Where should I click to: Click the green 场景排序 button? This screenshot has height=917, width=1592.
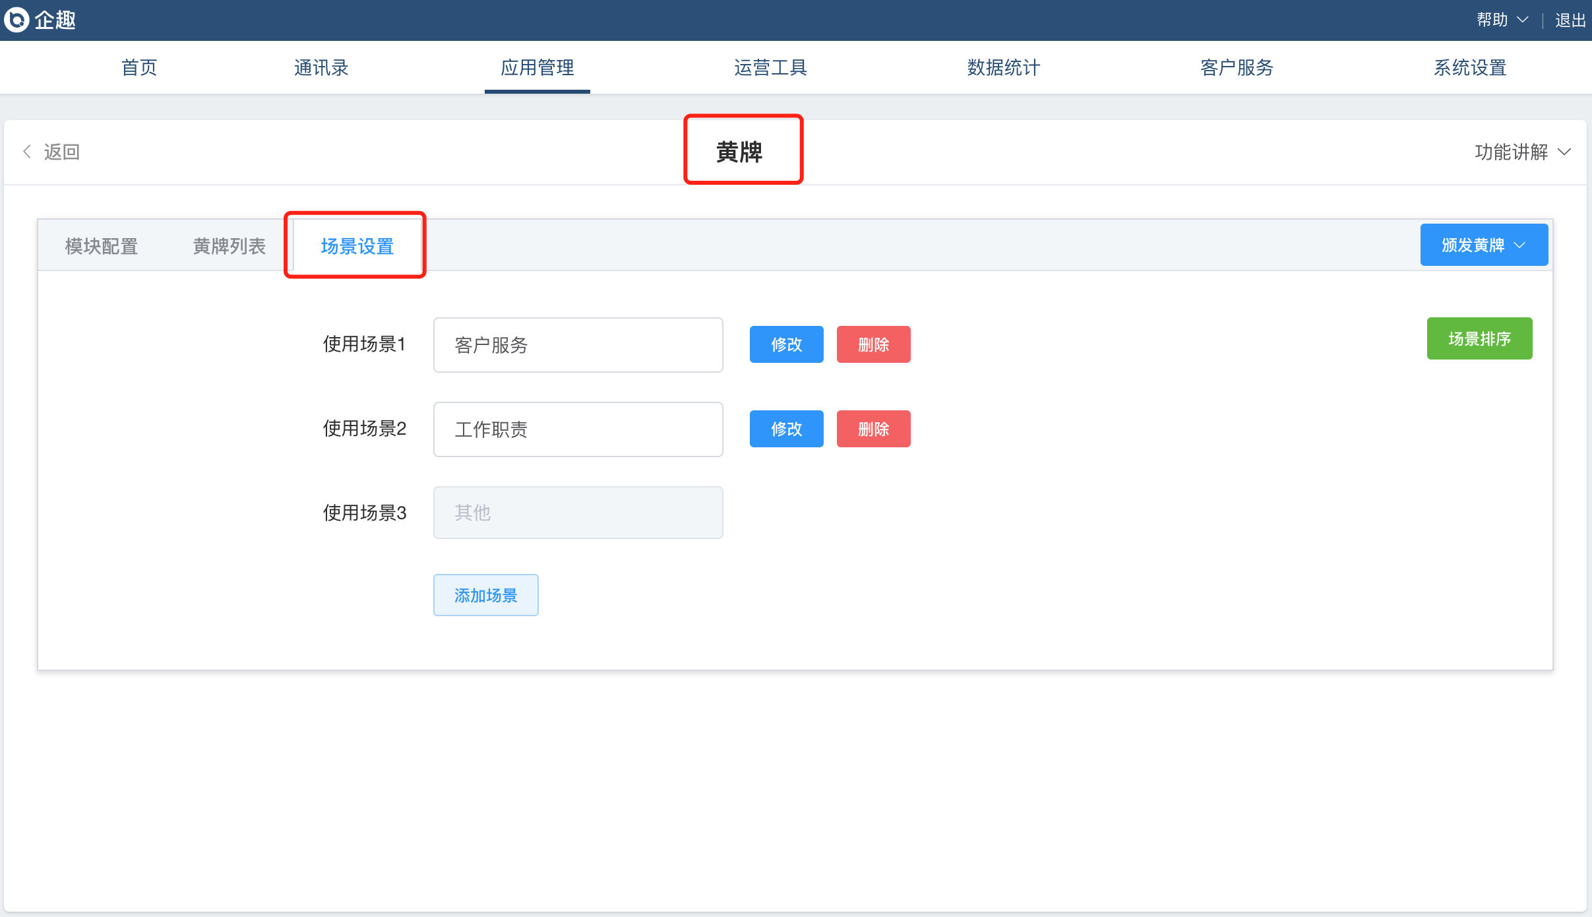pyautogui.click(x=1479, y=338)
